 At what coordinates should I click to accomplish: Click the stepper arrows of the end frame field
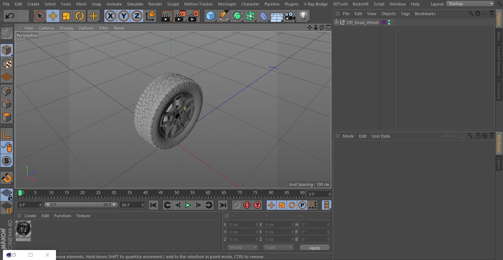point(142,205)
